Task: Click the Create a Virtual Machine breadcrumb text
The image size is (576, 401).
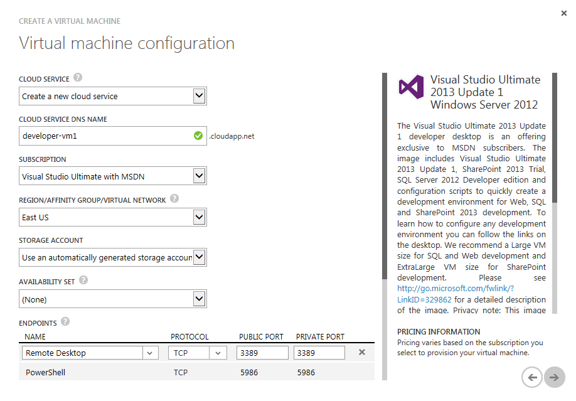Action: (x=70, y=21)
